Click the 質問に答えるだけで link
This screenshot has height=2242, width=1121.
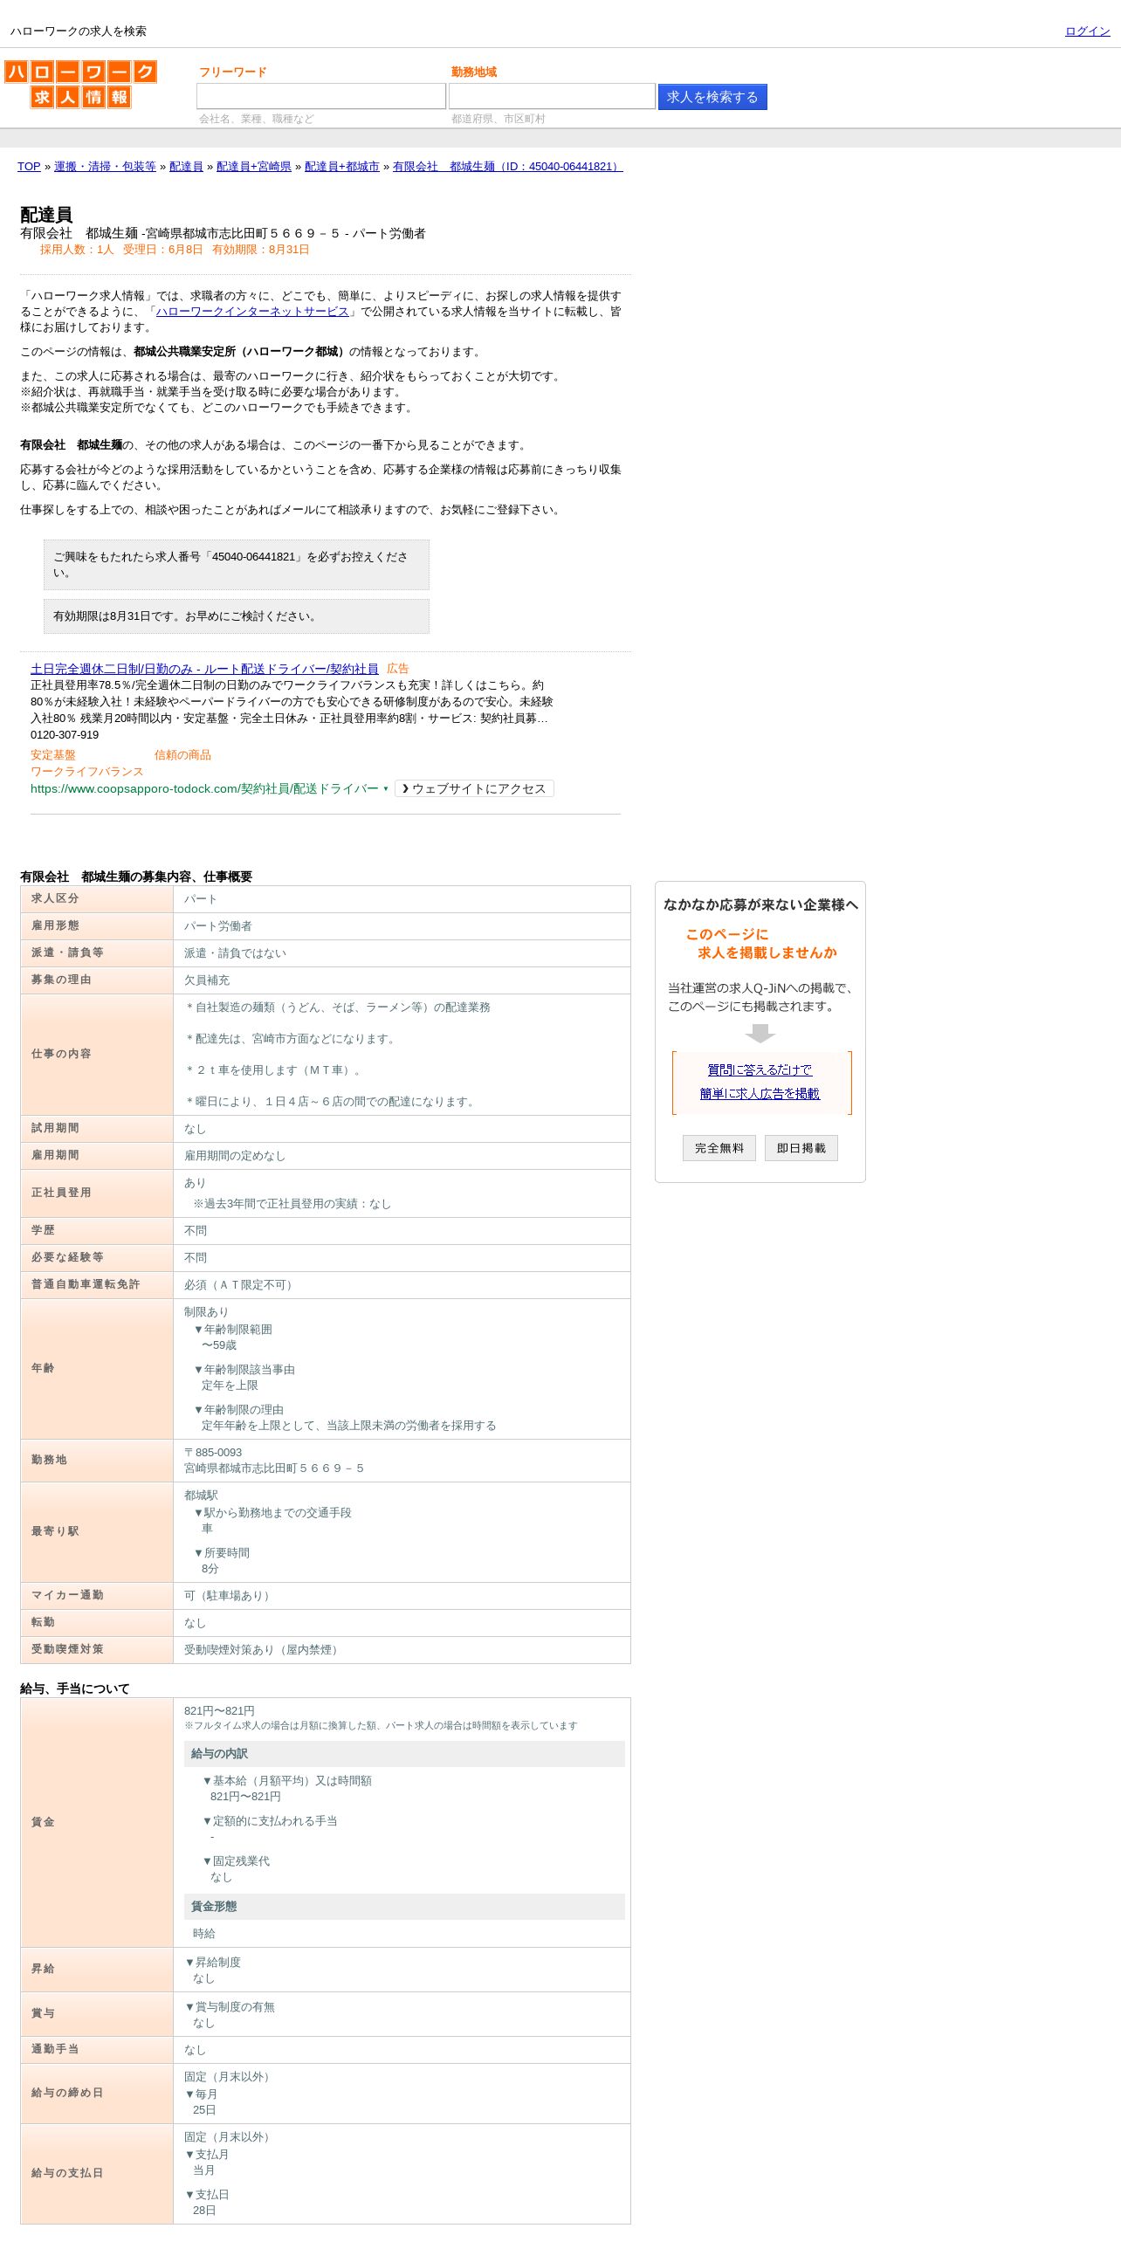point(760,1070)
